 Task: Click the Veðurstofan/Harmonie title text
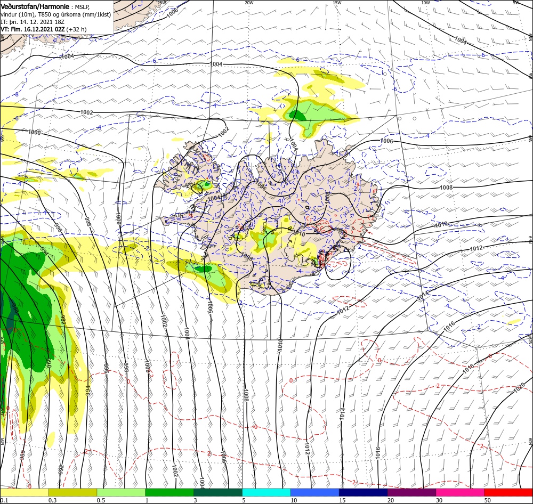coord(35,6)
